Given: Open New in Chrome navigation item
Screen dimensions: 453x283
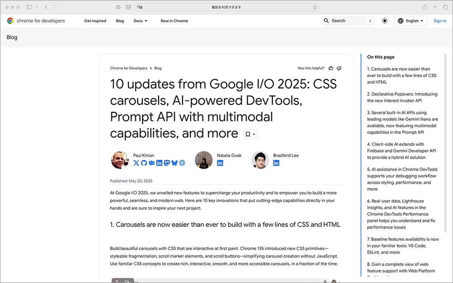Looking at the screenshot, I should pyautogui.click(x=174, y=21).
